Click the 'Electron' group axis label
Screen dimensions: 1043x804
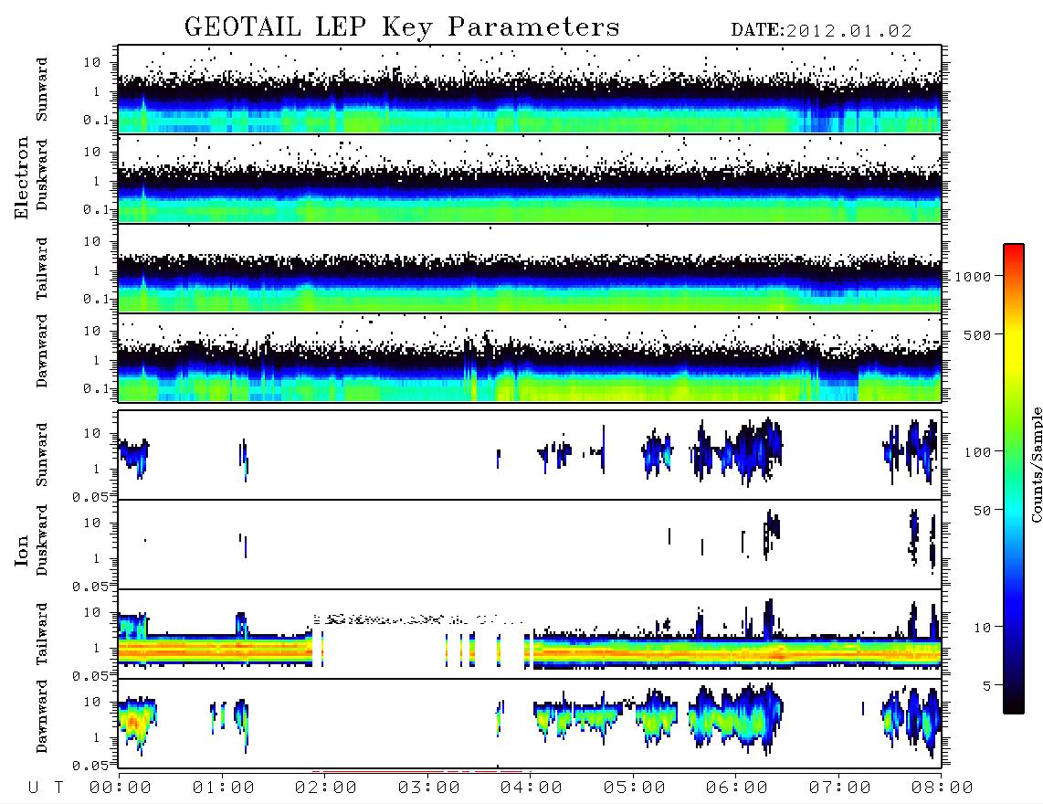tap(22, 177)
